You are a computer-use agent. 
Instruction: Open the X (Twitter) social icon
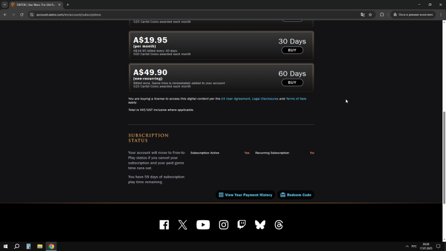tap(182, 225)
